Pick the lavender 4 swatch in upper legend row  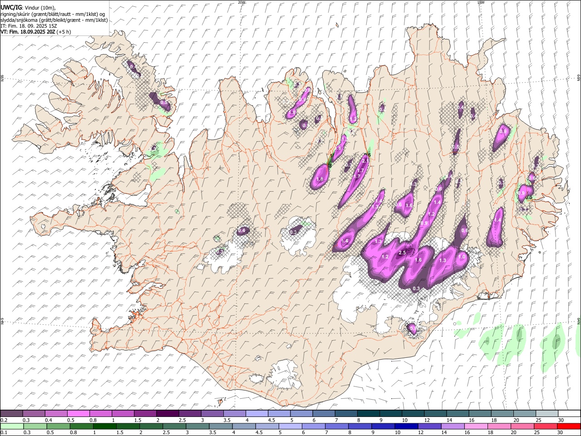(256, 413)
